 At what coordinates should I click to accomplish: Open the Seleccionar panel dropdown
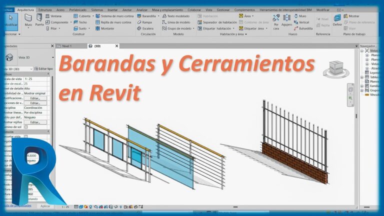click(19, 34)
